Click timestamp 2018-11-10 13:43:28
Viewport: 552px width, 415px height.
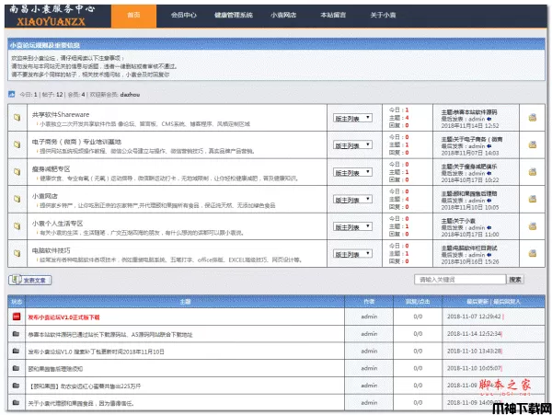click(x=474, y=351)
